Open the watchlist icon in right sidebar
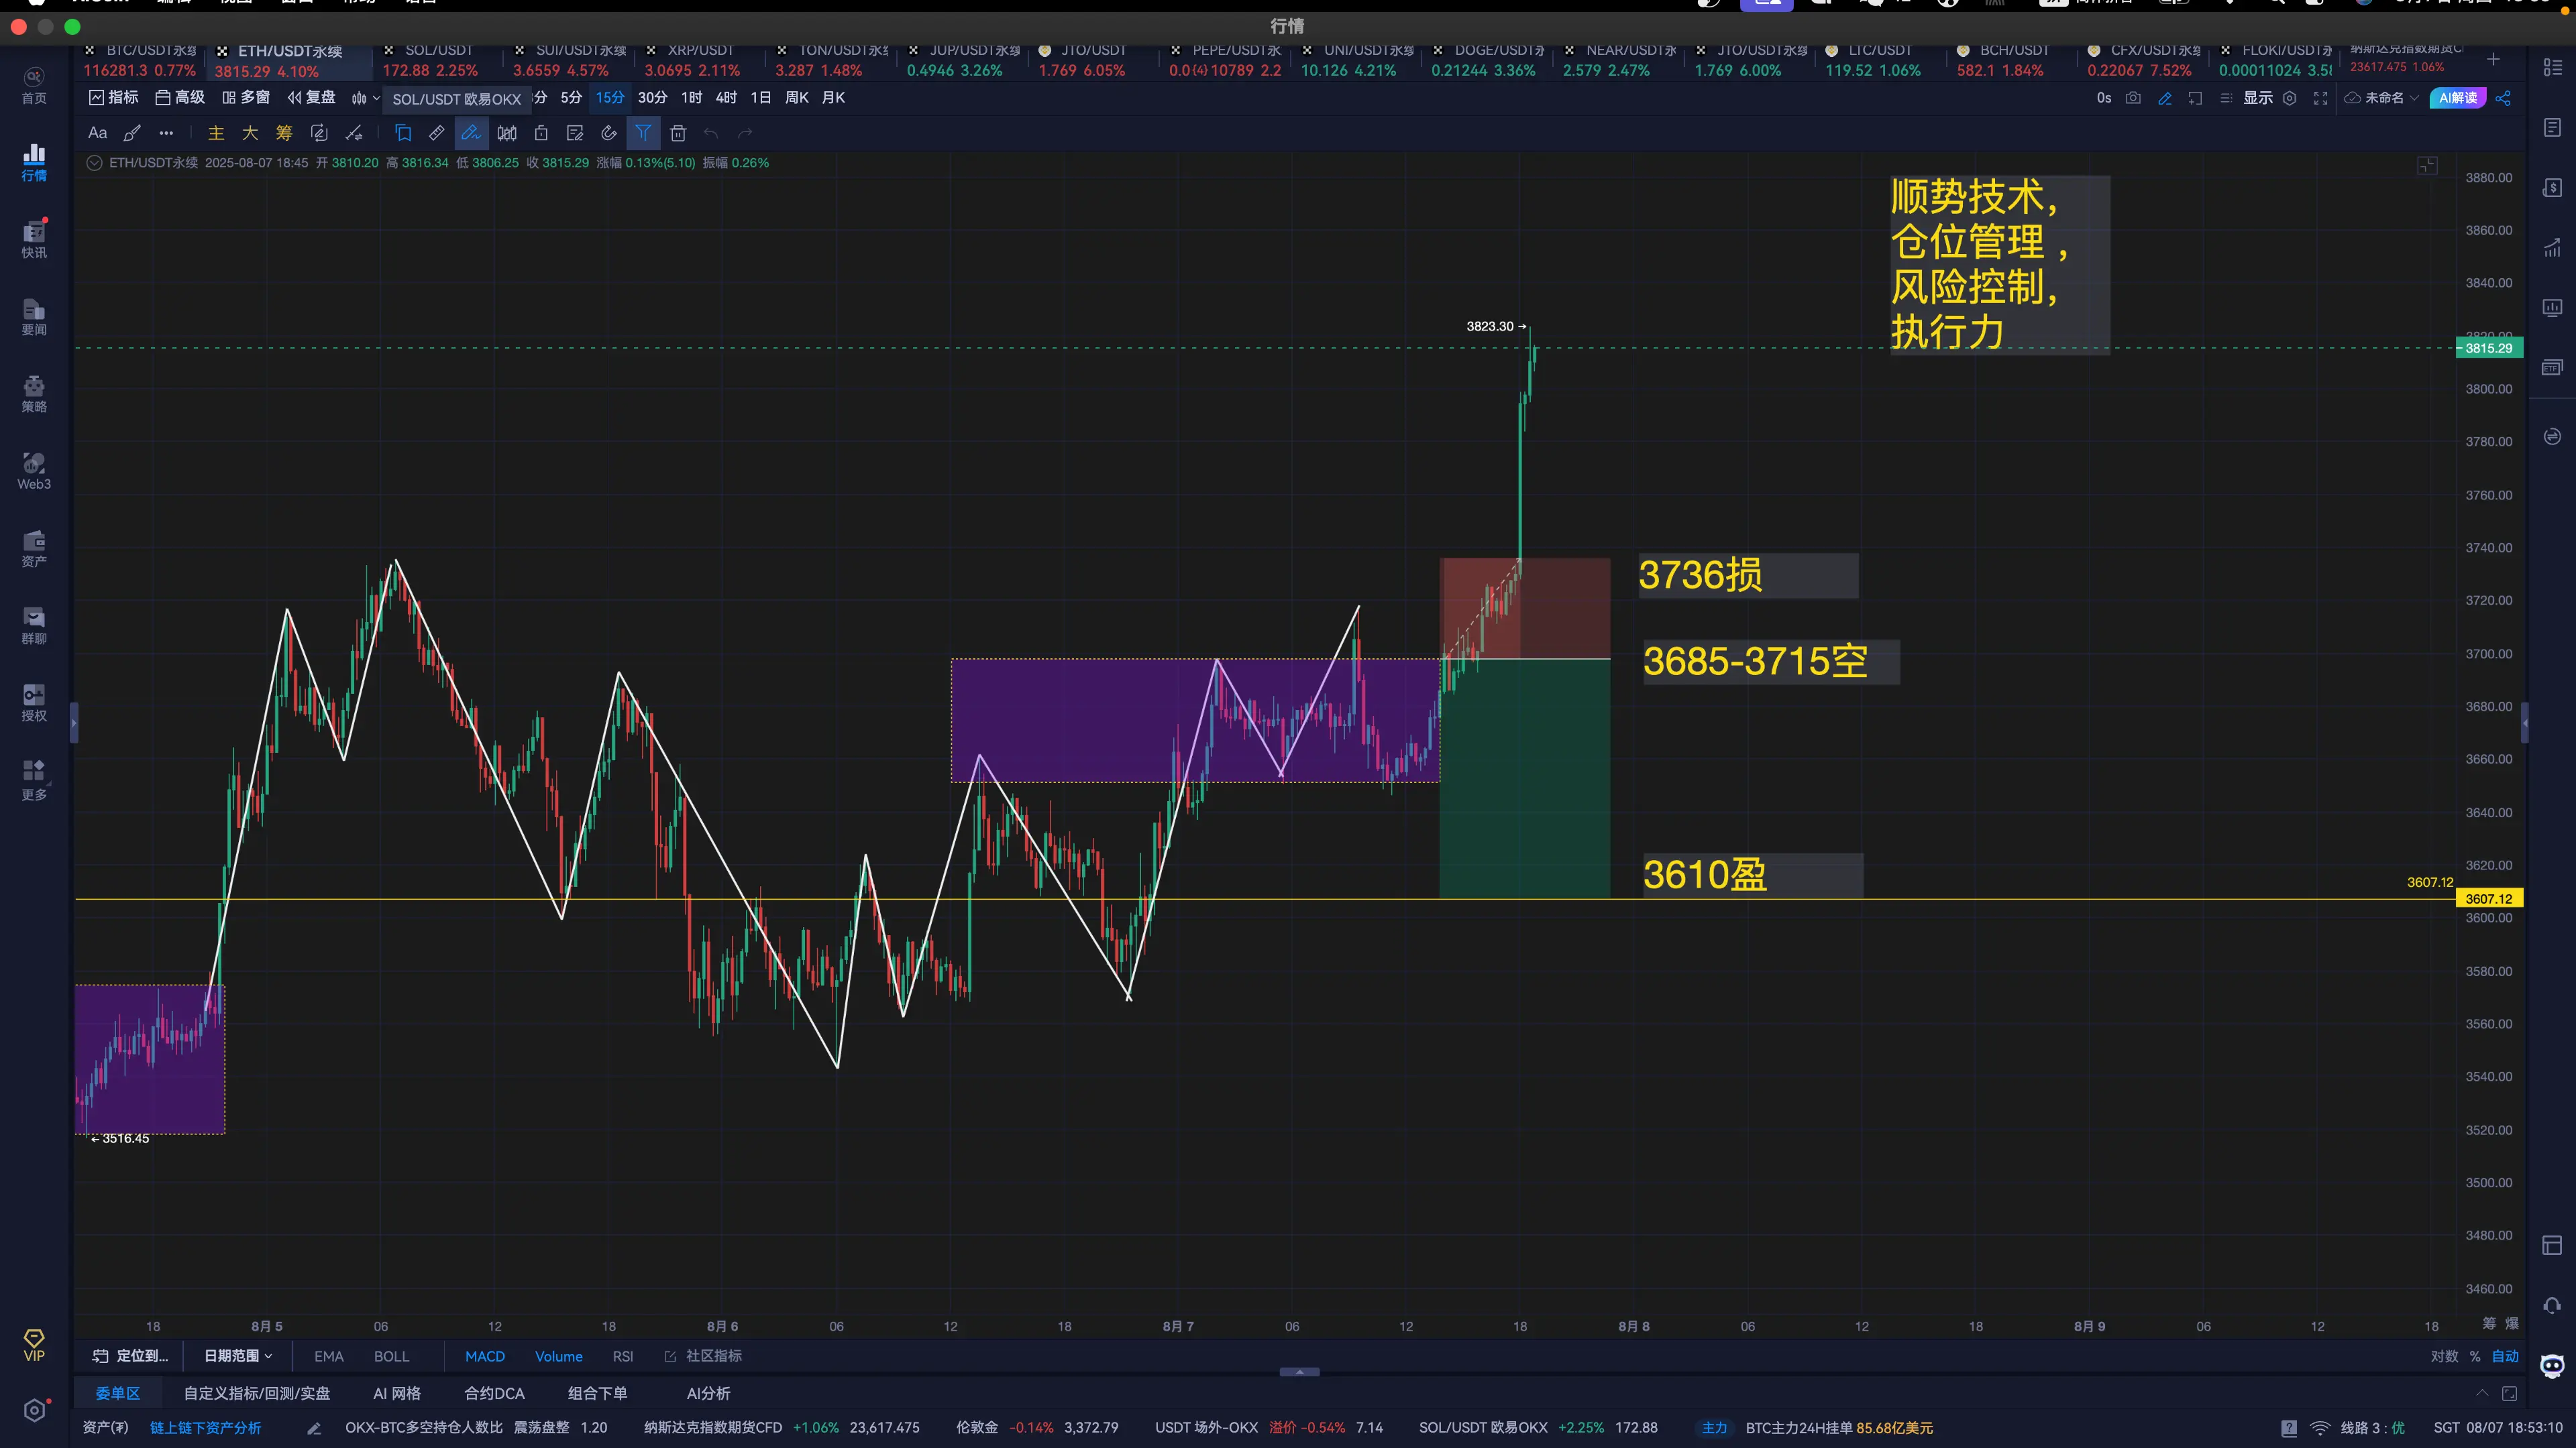This screenshot has height=1448, width=2576. click(x=2552, y=67)
